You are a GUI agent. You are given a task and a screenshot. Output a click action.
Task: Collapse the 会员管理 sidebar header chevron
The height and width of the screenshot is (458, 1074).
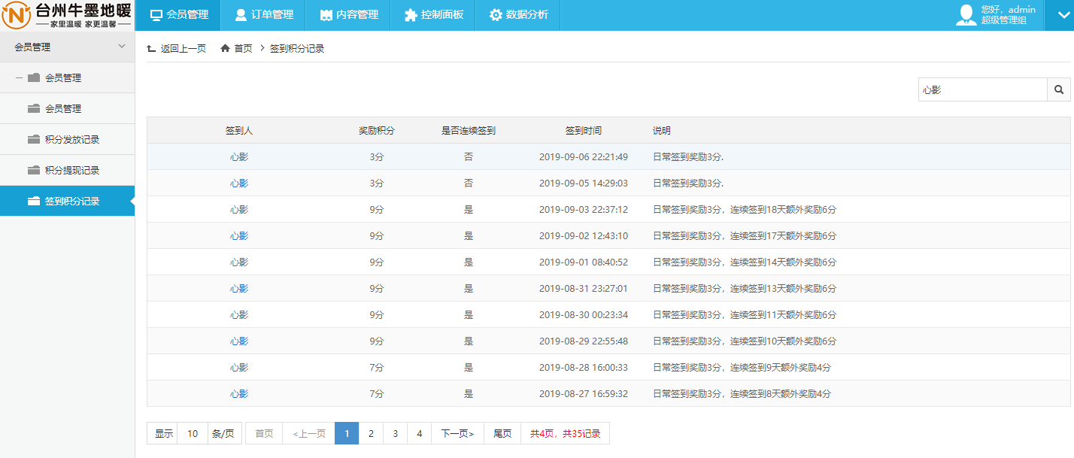tap(122, 47)
